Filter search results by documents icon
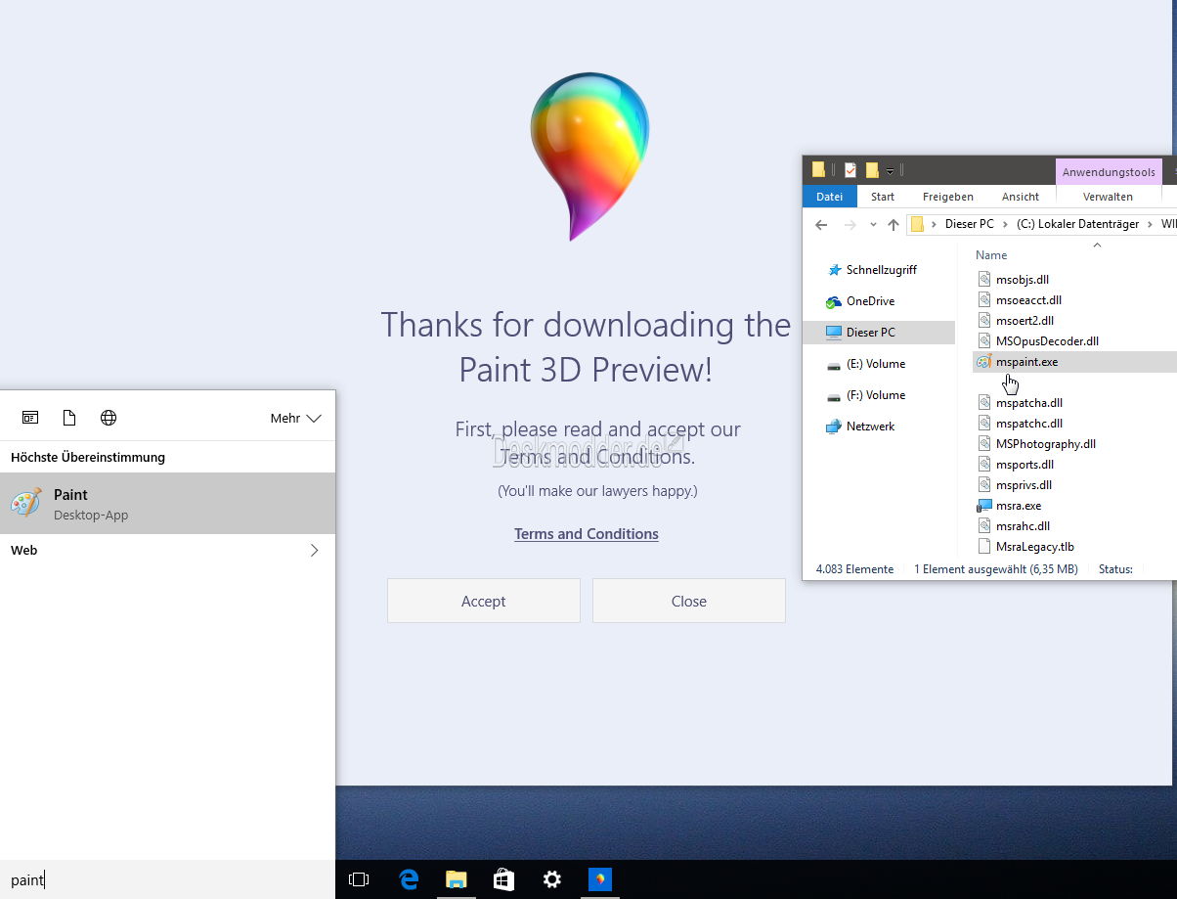 [x=69, y=418]
